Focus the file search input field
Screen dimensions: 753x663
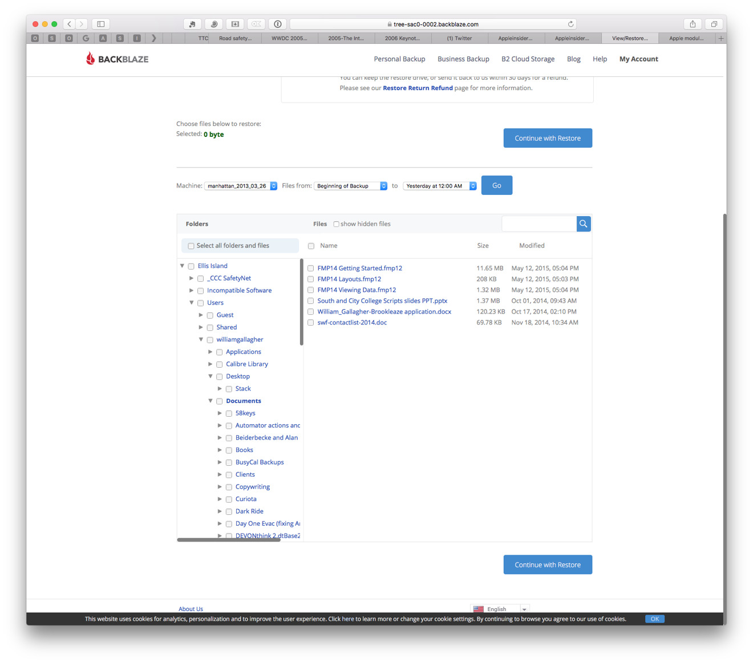coord(539,224)
